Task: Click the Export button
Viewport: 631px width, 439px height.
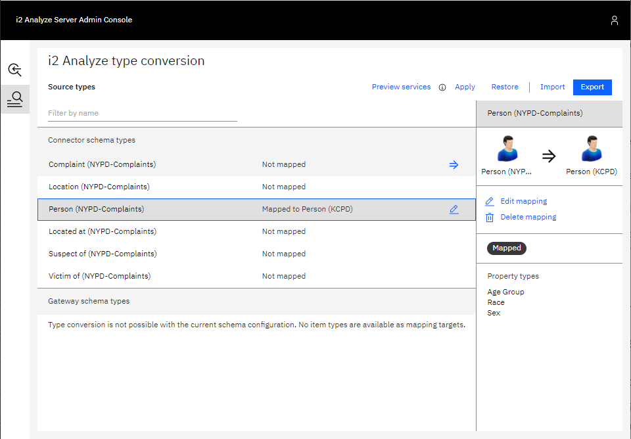Action: (x=592, y=87)
